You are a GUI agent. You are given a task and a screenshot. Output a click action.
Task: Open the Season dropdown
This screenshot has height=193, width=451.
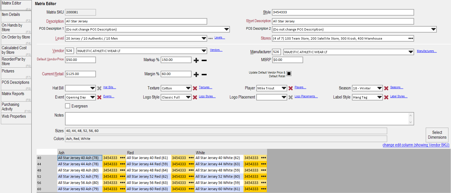pos(379,88)
